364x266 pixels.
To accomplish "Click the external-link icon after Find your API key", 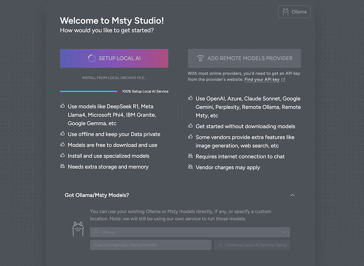I will 283,80.
